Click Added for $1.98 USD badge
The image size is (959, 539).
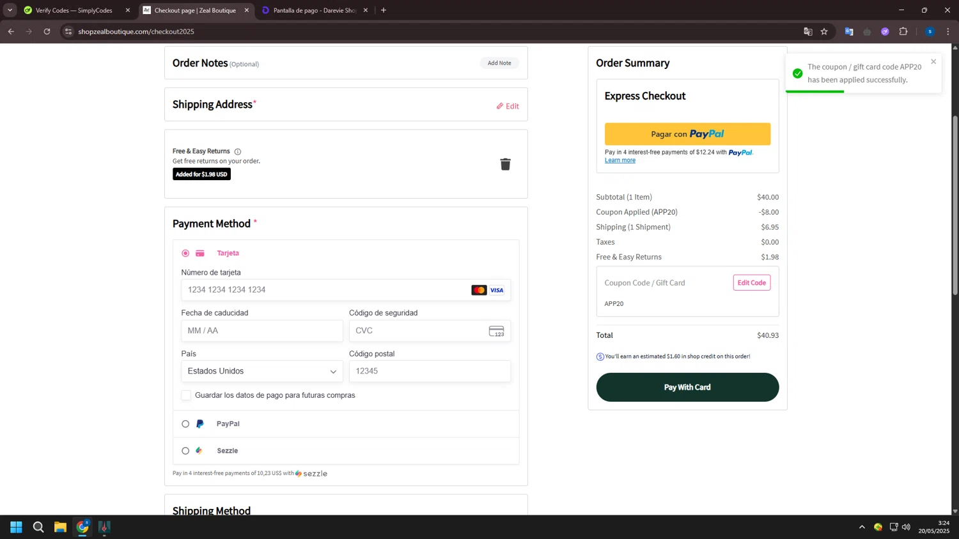point(201,174)
